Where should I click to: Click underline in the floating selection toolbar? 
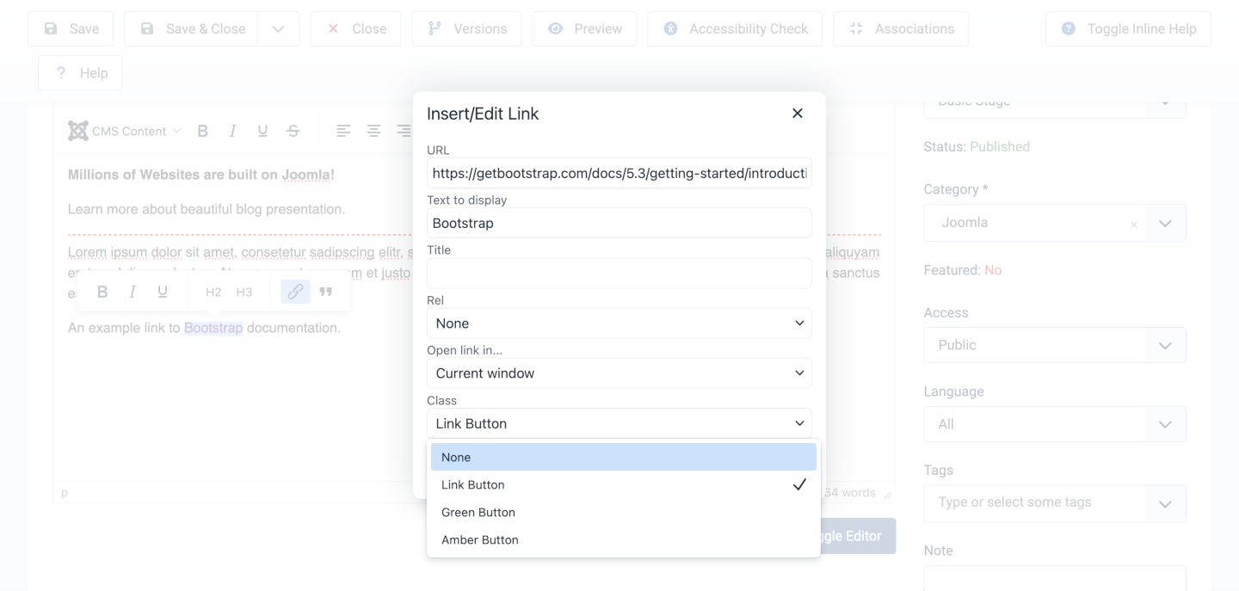pyautogui.click(x=163, y=292)
